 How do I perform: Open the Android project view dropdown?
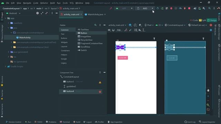13,13
